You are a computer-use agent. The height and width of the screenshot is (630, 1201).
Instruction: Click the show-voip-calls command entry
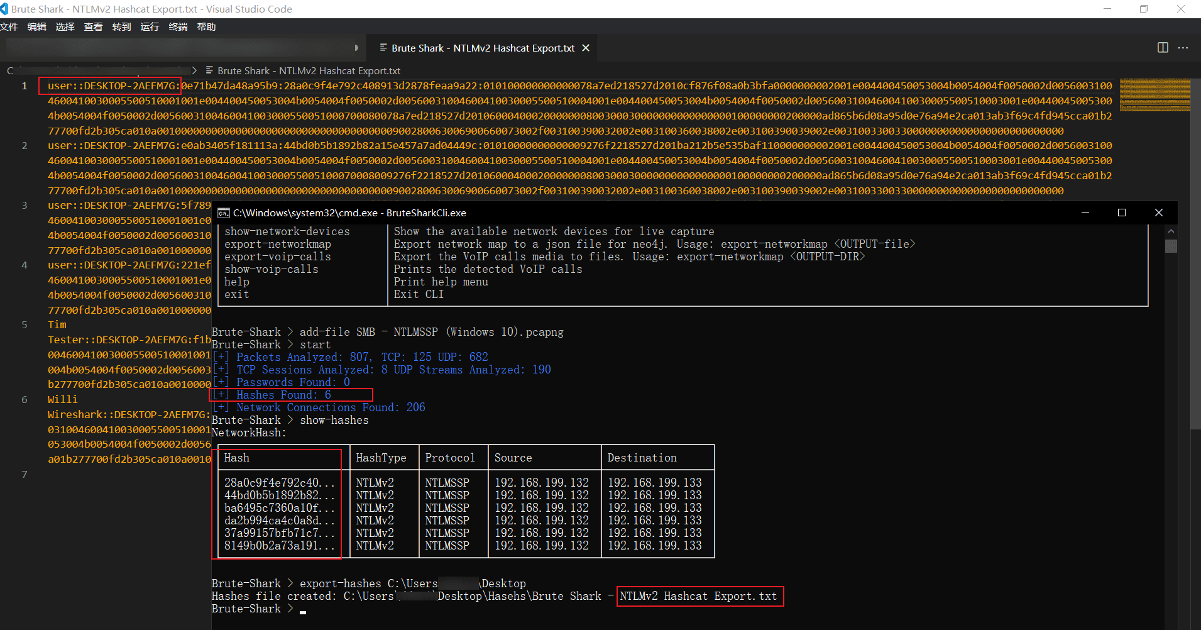(x=271, y=269)
